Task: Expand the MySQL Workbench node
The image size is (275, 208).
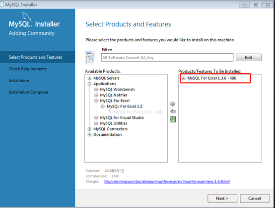Action: pos(96,90)
